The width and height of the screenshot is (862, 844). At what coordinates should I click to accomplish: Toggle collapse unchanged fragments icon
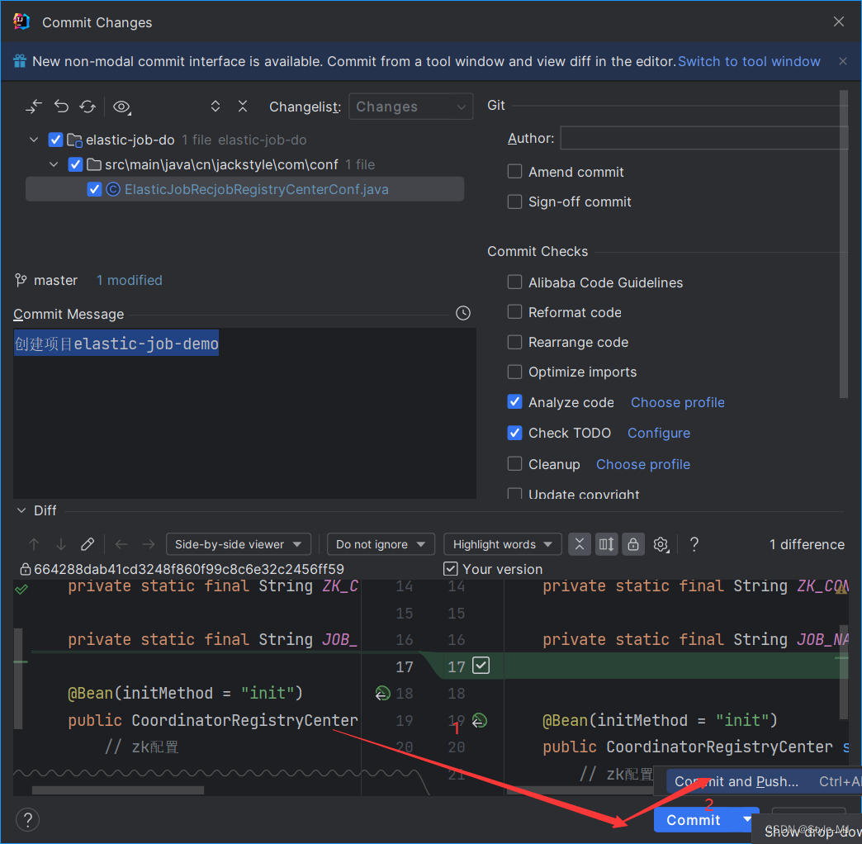[x=580, y=544]
